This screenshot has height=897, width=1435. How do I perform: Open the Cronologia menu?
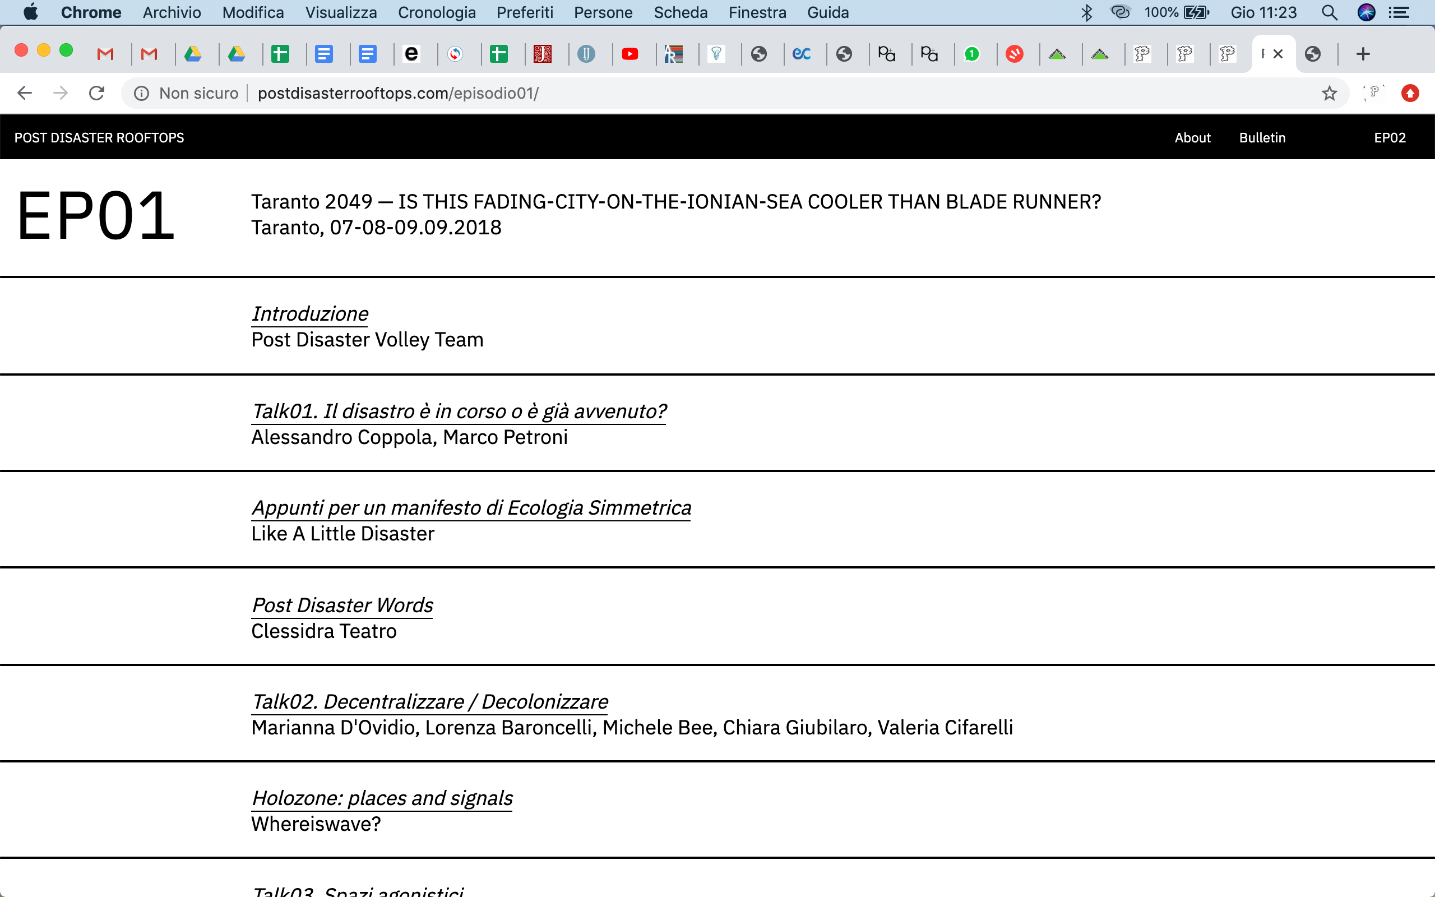point(437,12)
